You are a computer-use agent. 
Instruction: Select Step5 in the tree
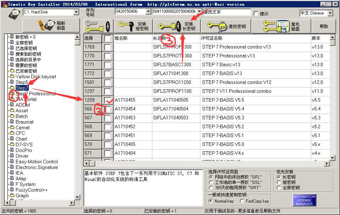tap(22, 82)
